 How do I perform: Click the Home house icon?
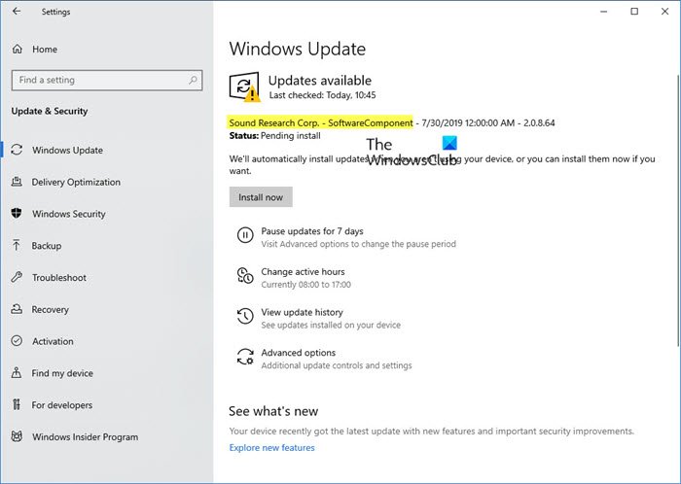coord(17,49)
